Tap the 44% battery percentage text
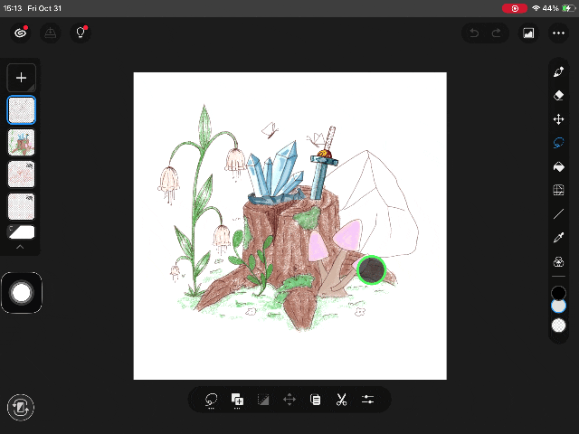 pos(550,8)
